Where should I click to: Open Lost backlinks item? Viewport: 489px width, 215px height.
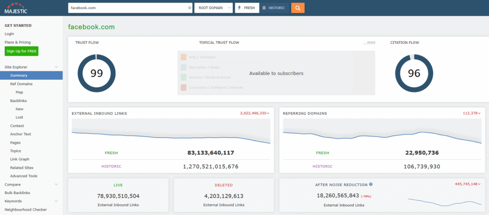(x=19, y=117)
